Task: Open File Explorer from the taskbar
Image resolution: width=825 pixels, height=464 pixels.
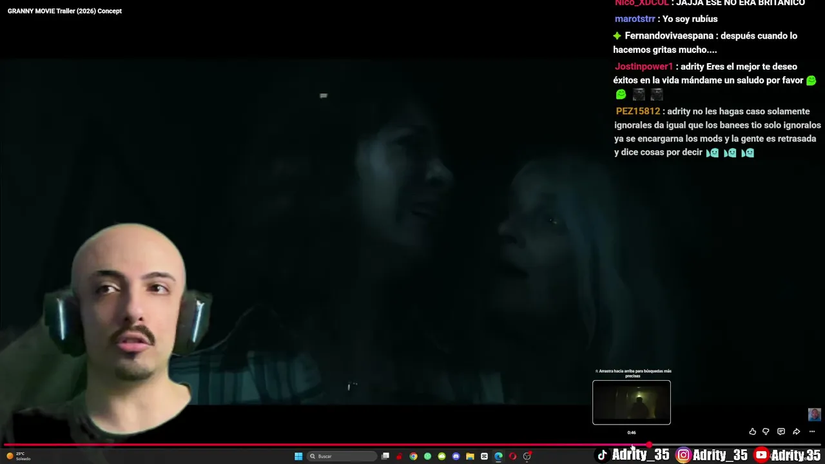Action: pos(470,456)
